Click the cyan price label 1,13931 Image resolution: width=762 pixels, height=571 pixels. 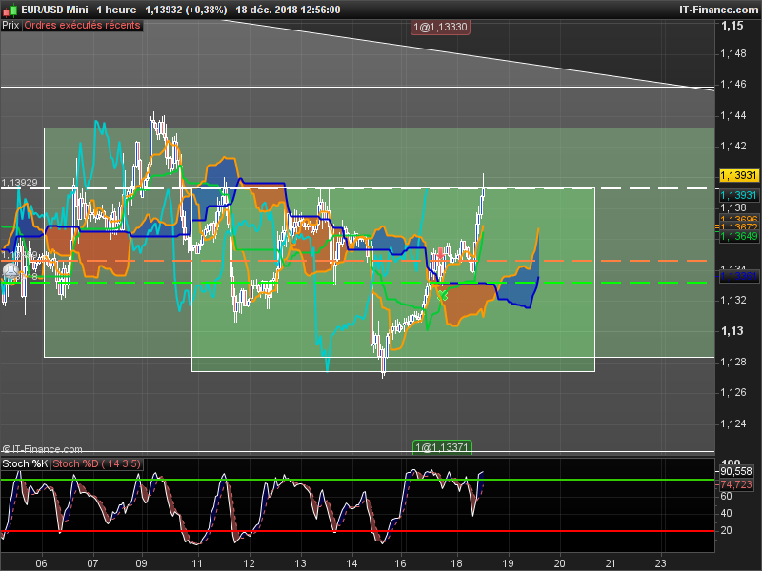(737, 196)
